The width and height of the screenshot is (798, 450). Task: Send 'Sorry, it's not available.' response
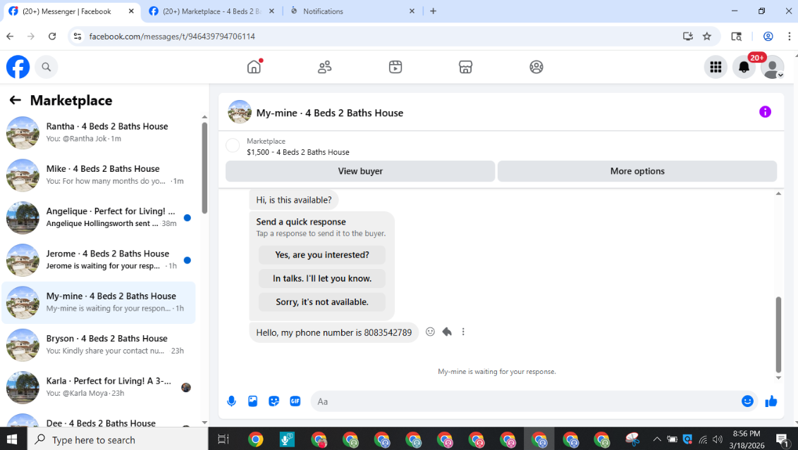(322, 302)
